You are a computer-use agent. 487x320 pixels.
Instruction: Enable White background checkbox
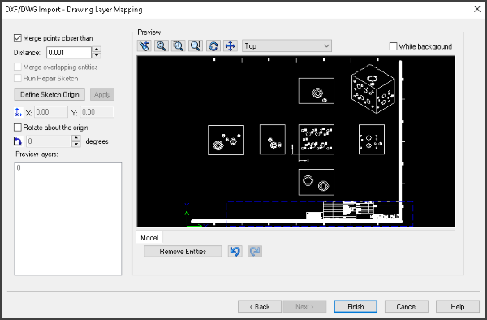coord(393,46)
